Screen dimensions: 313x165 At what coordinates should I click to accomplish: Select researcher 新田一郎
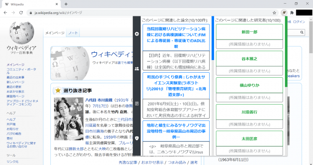[x=249, y=32]
